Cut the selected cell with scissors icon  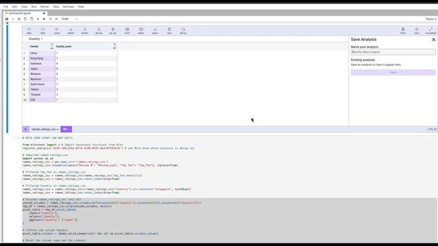(19, 19)
